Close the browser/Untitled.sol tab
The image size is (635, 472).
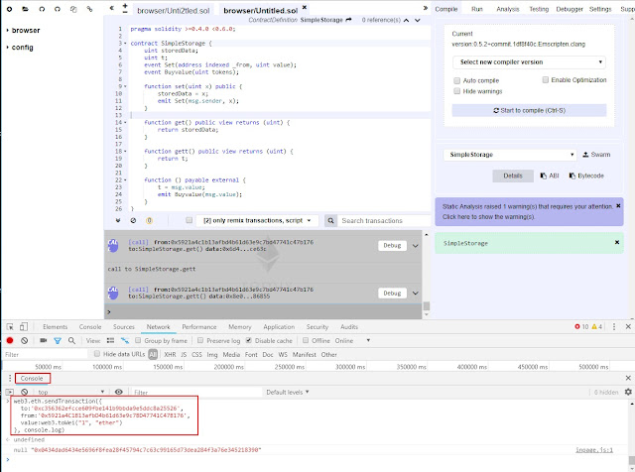point(305,7)
